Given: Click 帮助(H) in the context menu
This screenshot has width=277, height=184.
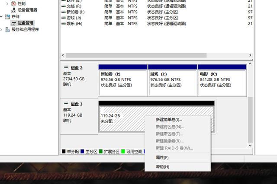Looking at the screenshot, I should (162, 167).
